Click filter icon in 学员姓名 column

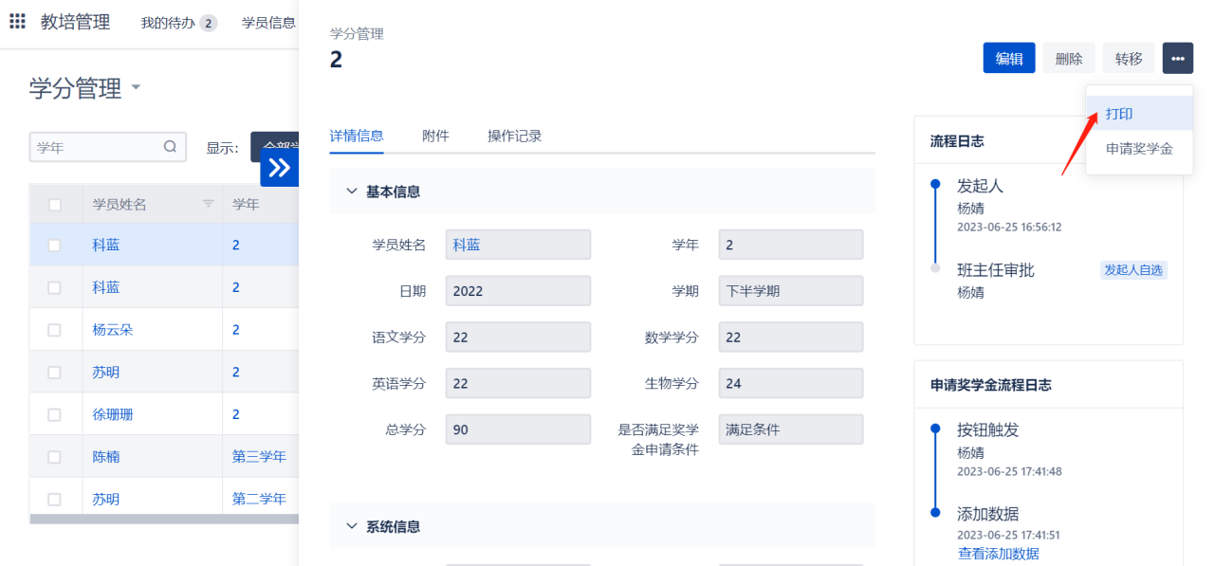coord(209,204)
